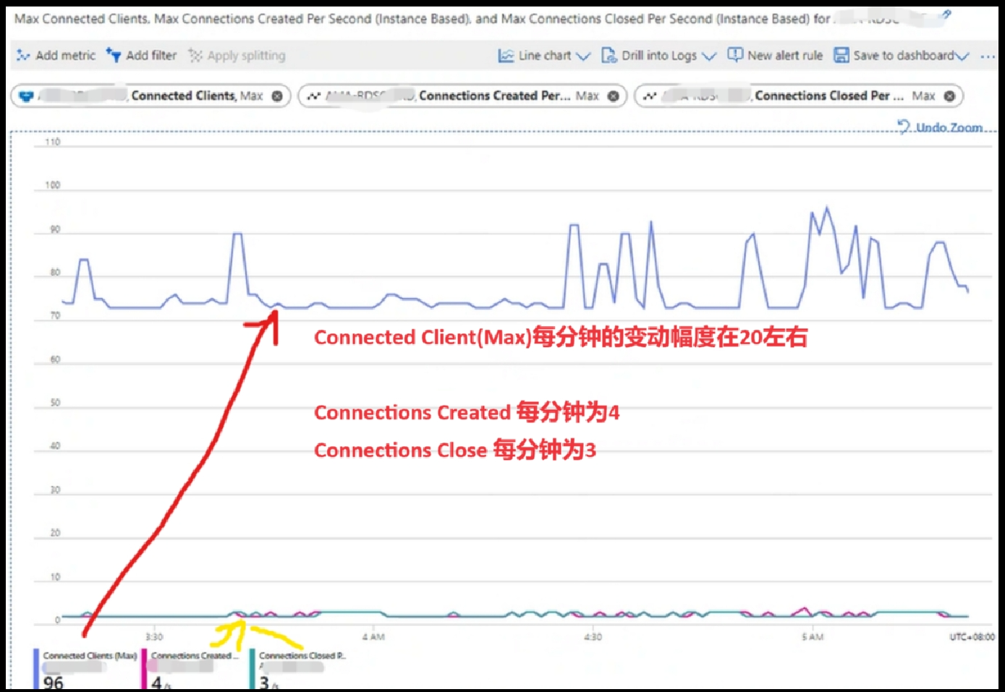
Task: Click the Drill into Logs icon
Action: tap(609, 55)
